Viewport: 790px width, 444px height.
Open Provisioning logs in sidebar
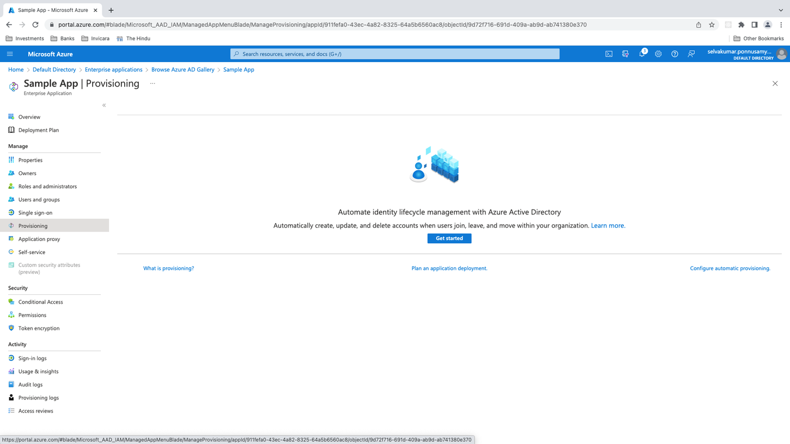coord(38,398)
